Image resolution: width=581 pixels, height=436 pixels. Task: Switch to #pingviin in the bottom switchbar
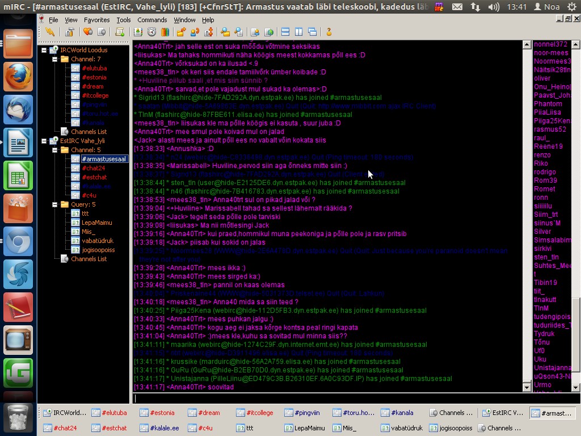pyautogui.click(x=302, y=413)
